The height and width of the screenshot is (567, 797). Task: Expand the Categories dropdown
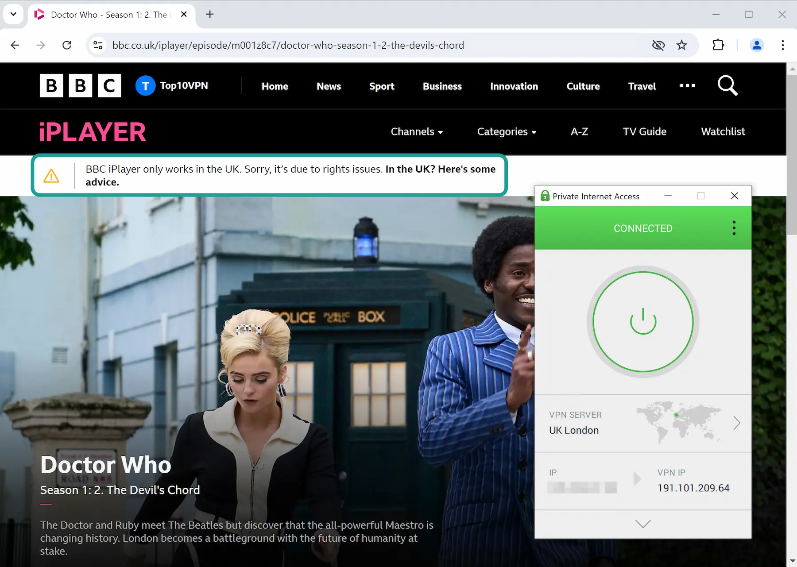[507, 131]
